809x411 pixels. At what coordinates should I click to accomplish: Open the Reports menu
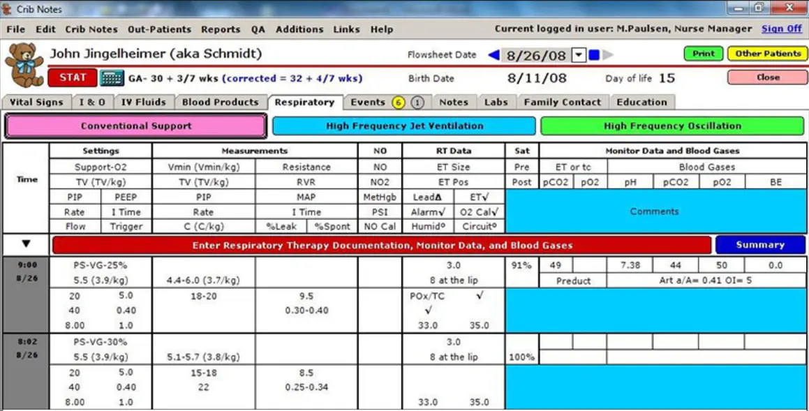[221, 29]
